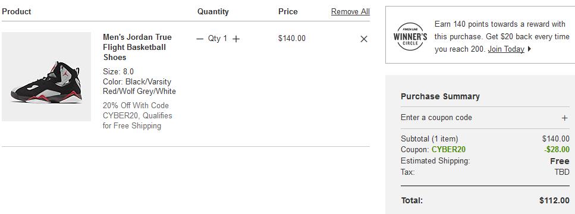Open the Join Today link
Image resolution: width=575 pixels, height=214 pixels.
pos(506,49)
